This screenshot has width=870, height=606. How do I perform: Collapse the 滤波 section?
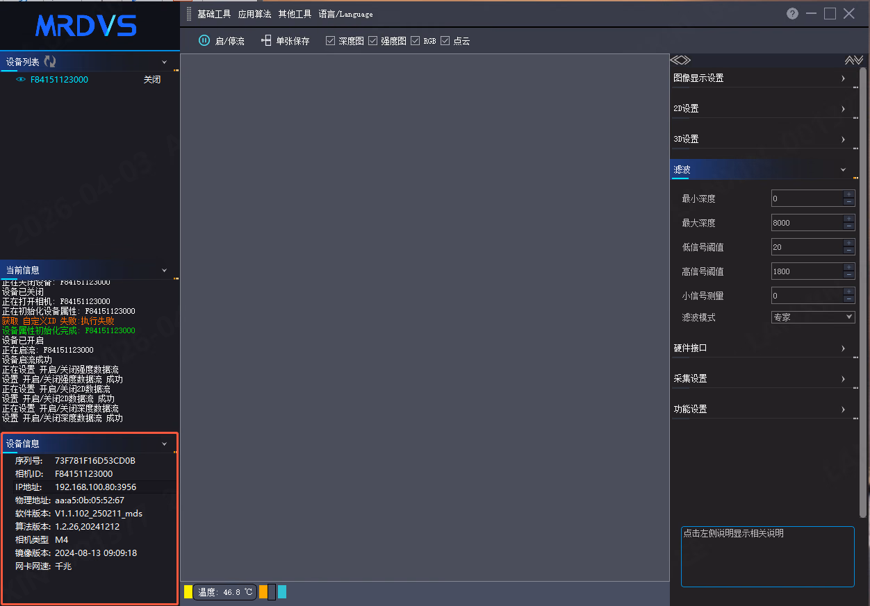(x=763, y=169)
